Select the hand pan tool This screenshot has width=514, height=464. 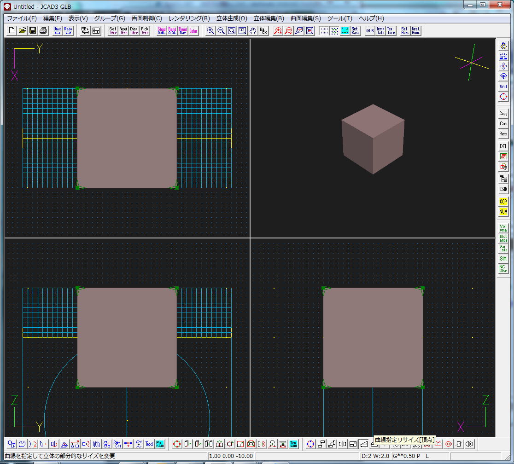(x=253, y=30)
